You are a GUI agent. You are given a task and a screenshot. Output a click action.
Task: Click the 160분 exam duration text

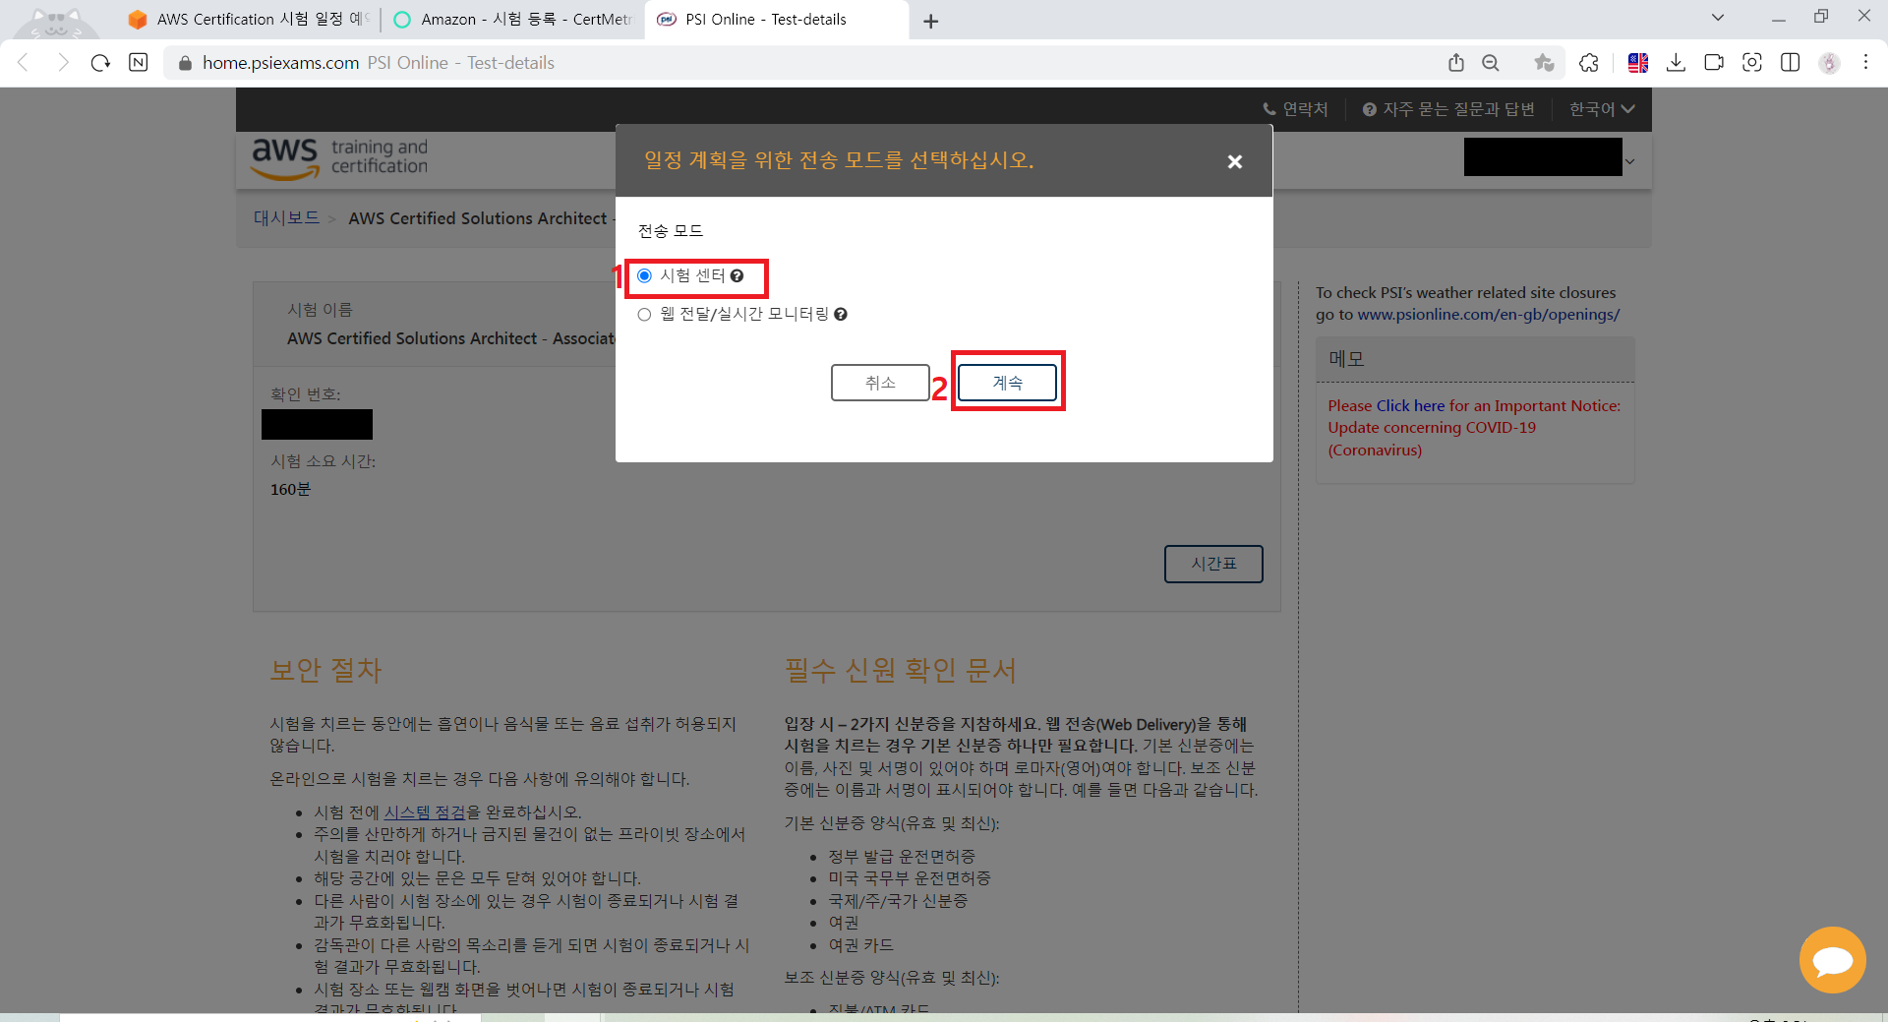coord(290,489)
